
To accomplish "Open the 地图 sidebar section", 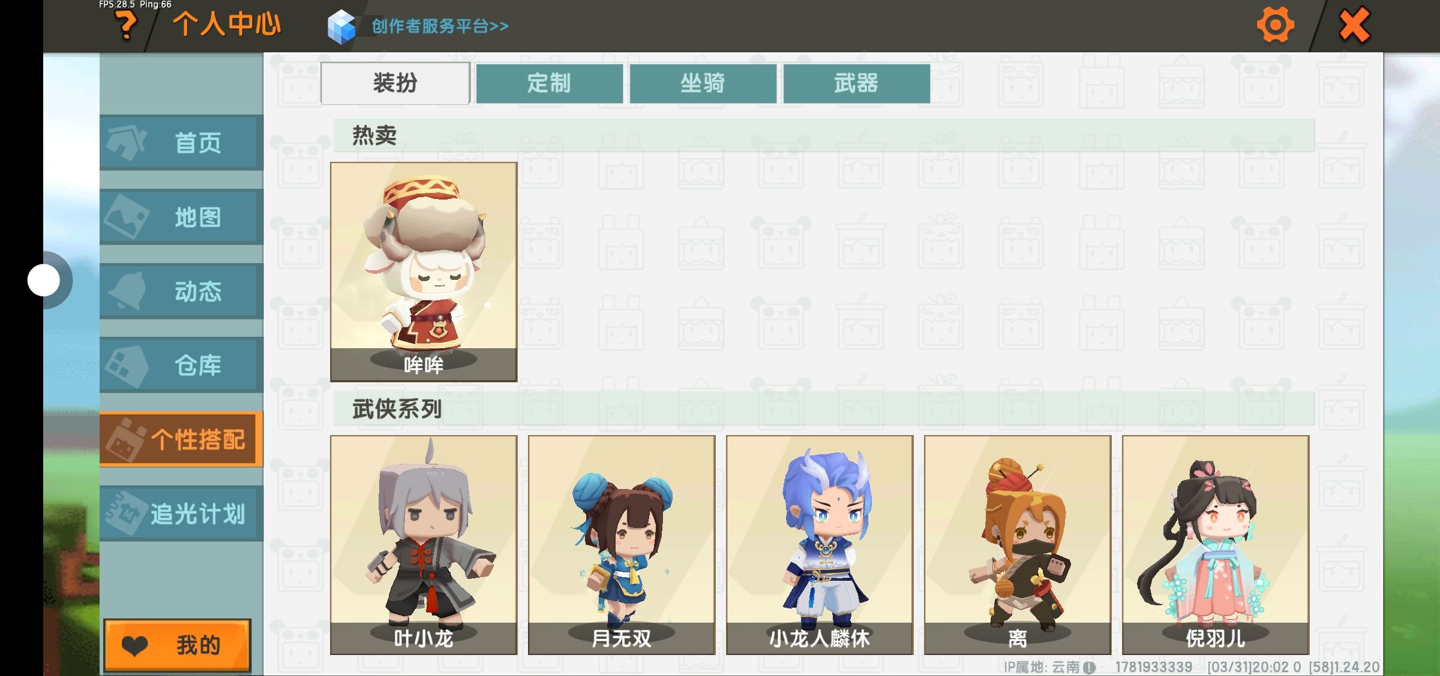I will [181, 217].
